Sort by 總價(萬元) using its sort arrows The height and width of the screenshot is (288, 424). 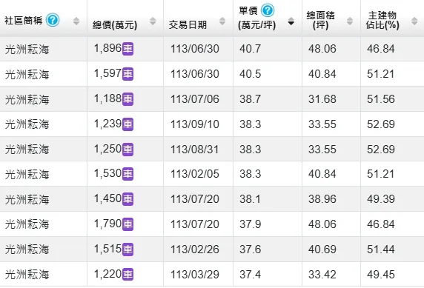coord(153,21)
